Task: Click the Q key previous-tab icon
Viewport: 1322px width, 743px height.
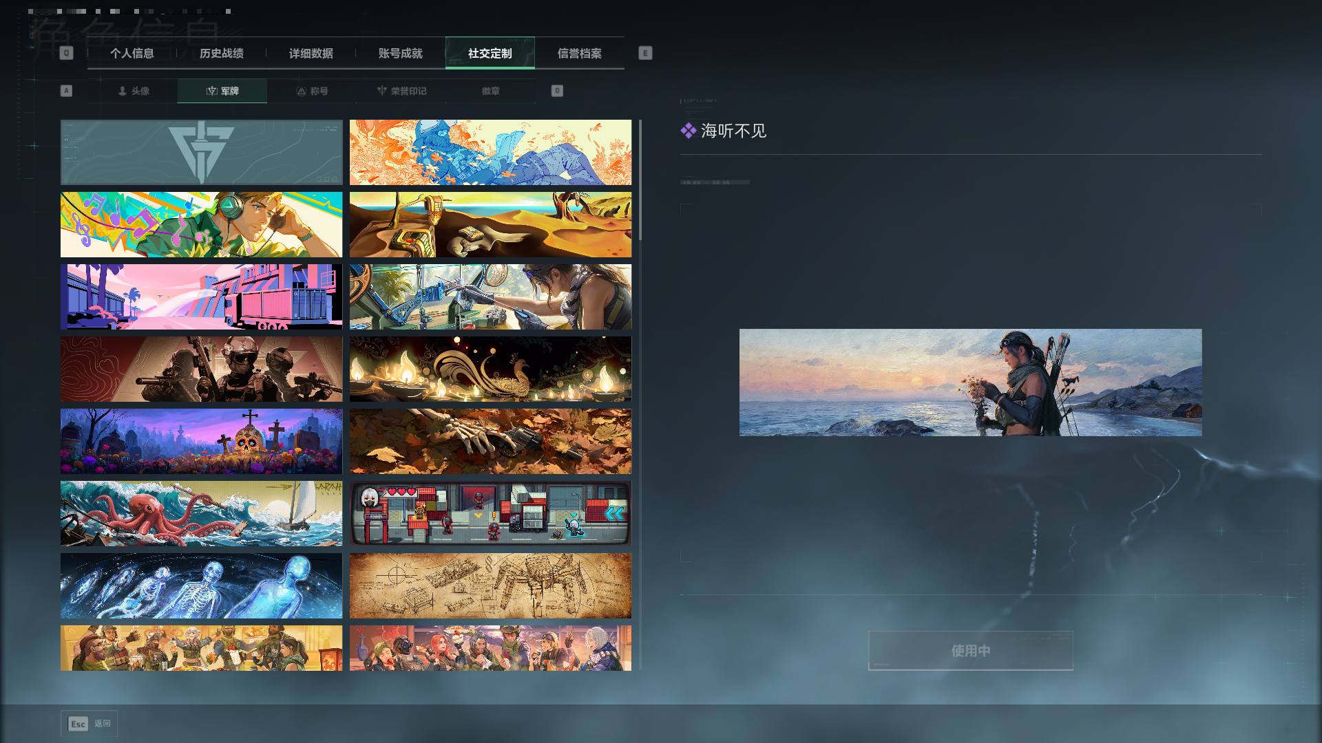Action: click(66, 53)
